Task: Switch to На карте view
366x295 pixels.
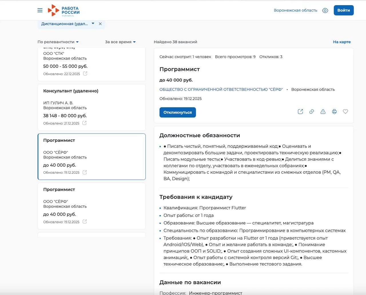Action: [342, 42]
